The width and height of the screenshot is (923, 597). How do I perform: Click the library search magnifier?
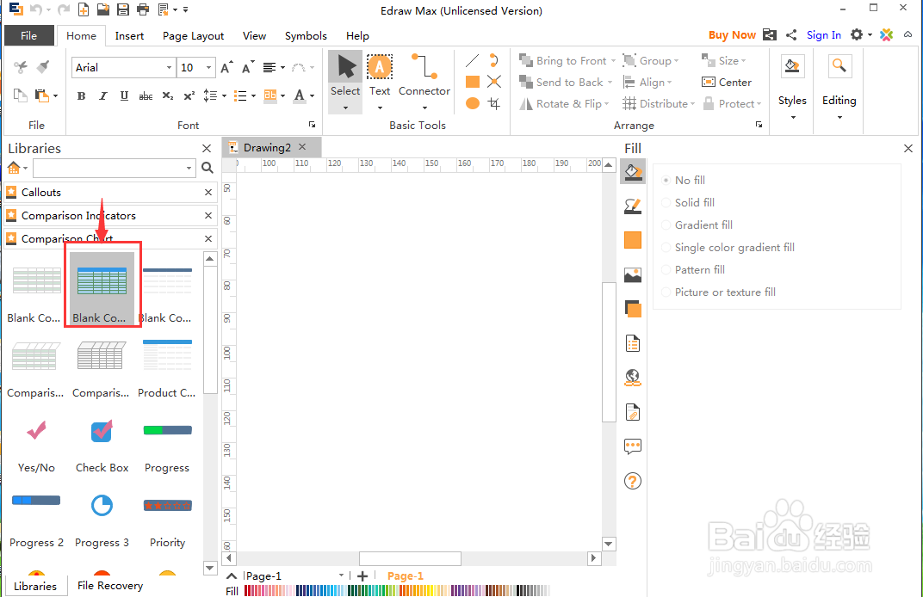[208, 169]
